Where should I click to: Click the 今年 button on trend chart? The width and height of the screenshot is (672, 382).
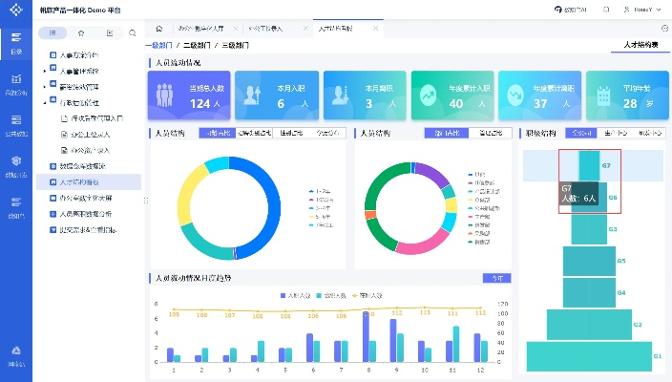(x=495, y=278)
